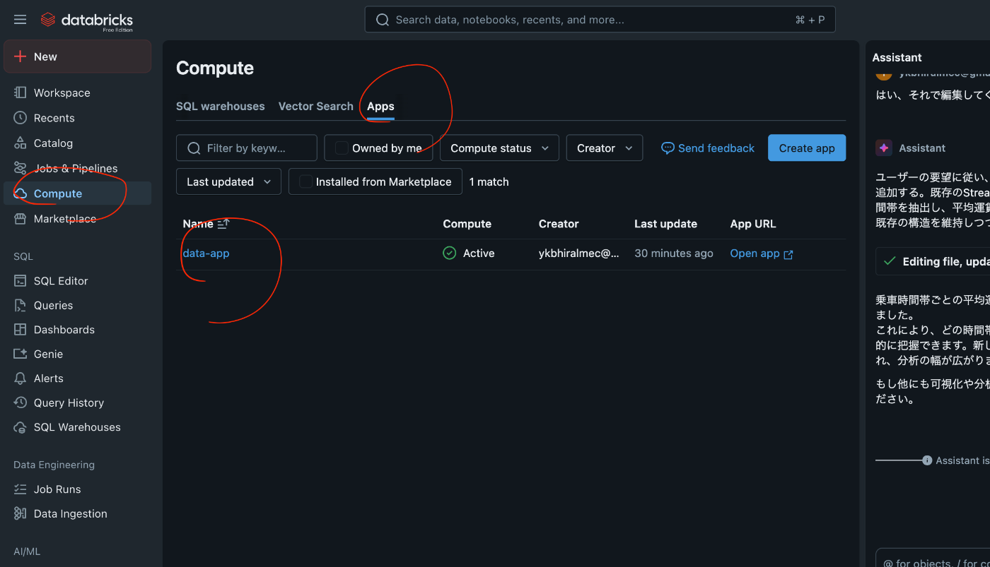Click the Recents clock icon
The image size is (990, 567).
(21, 118)
